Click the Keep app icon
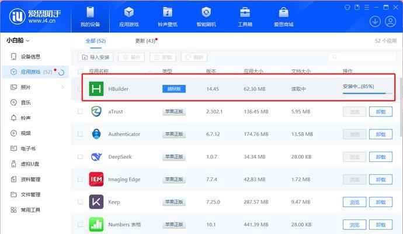Viewport: 403px width, 234px height. click(96, 202)
